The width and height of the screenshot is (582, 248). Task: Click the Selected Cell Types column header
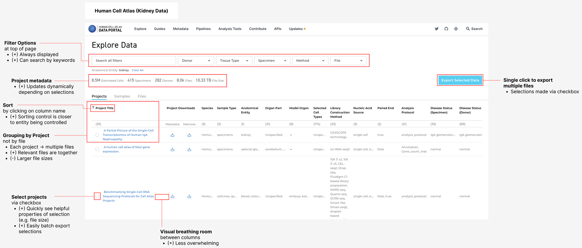pos(319,112)
